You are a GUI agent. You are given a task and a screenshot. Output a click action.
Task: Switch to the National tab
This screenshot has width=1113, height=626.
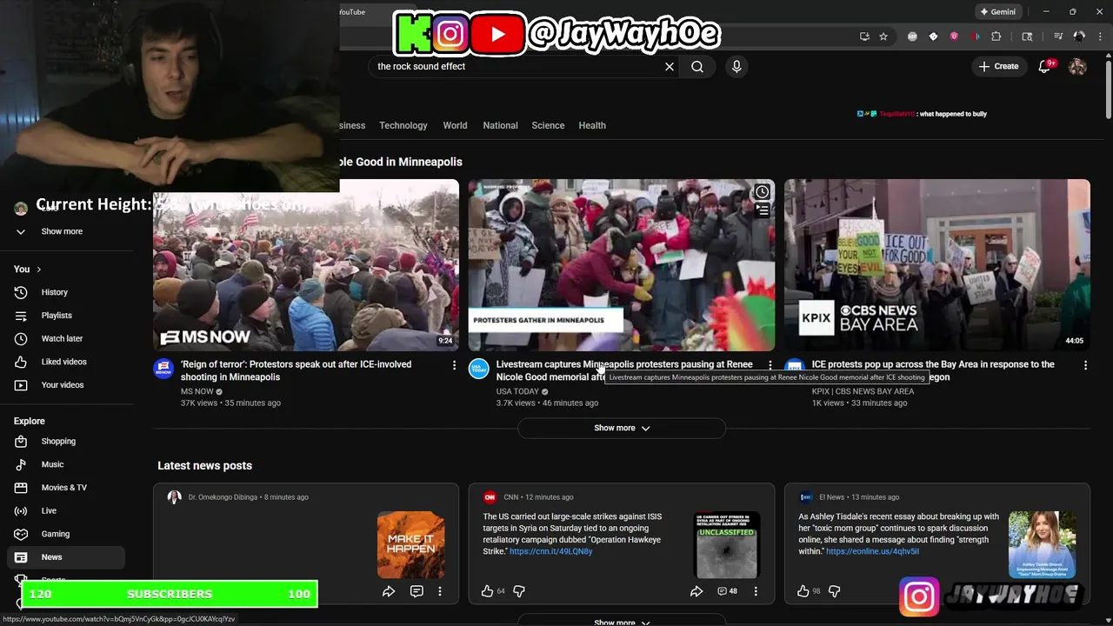pyautogui.click(x=500, y=125)
